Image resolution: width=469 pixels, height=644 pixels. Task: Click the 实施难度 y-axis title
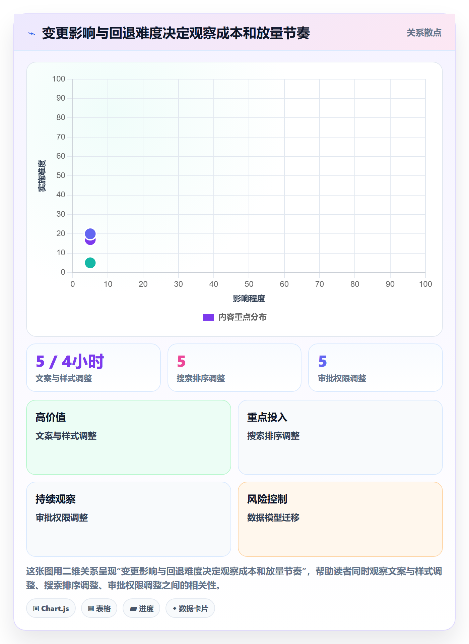42,175
